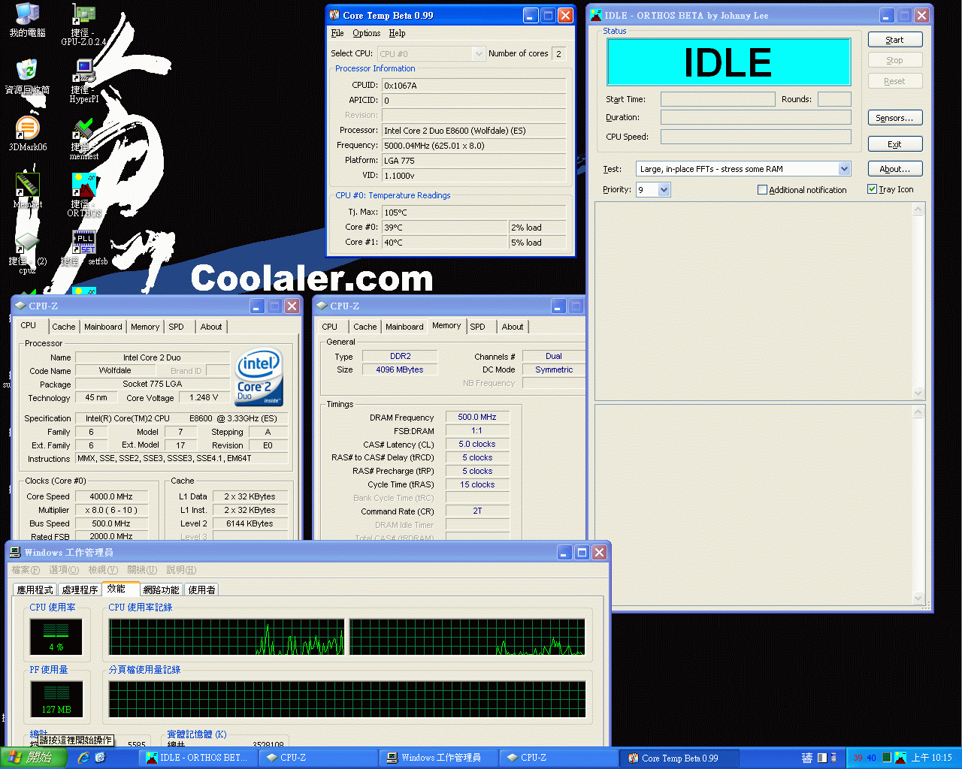Click the CAS# Latency value 5.0 clocks
This screenshot has width=962, height=769.
[x=477, y=444]
